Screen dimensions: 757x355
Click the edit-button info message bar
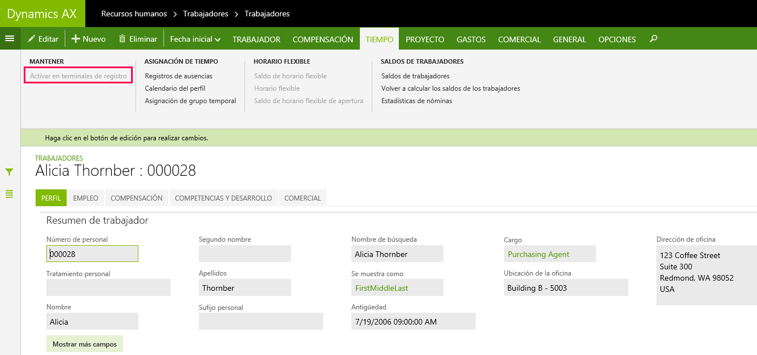pos(389,137)
